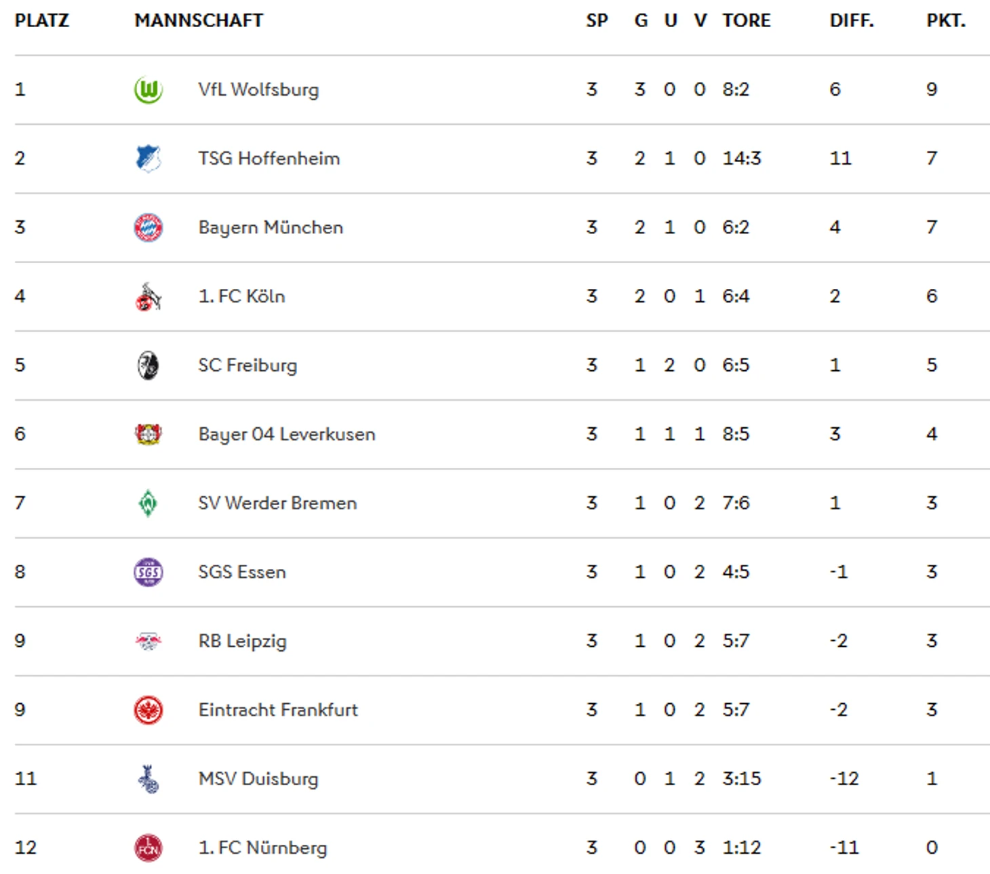This screenshot has height=874, width=990.
Task: Click the MANNSCHAFT column header
Action: coord(199,20)
